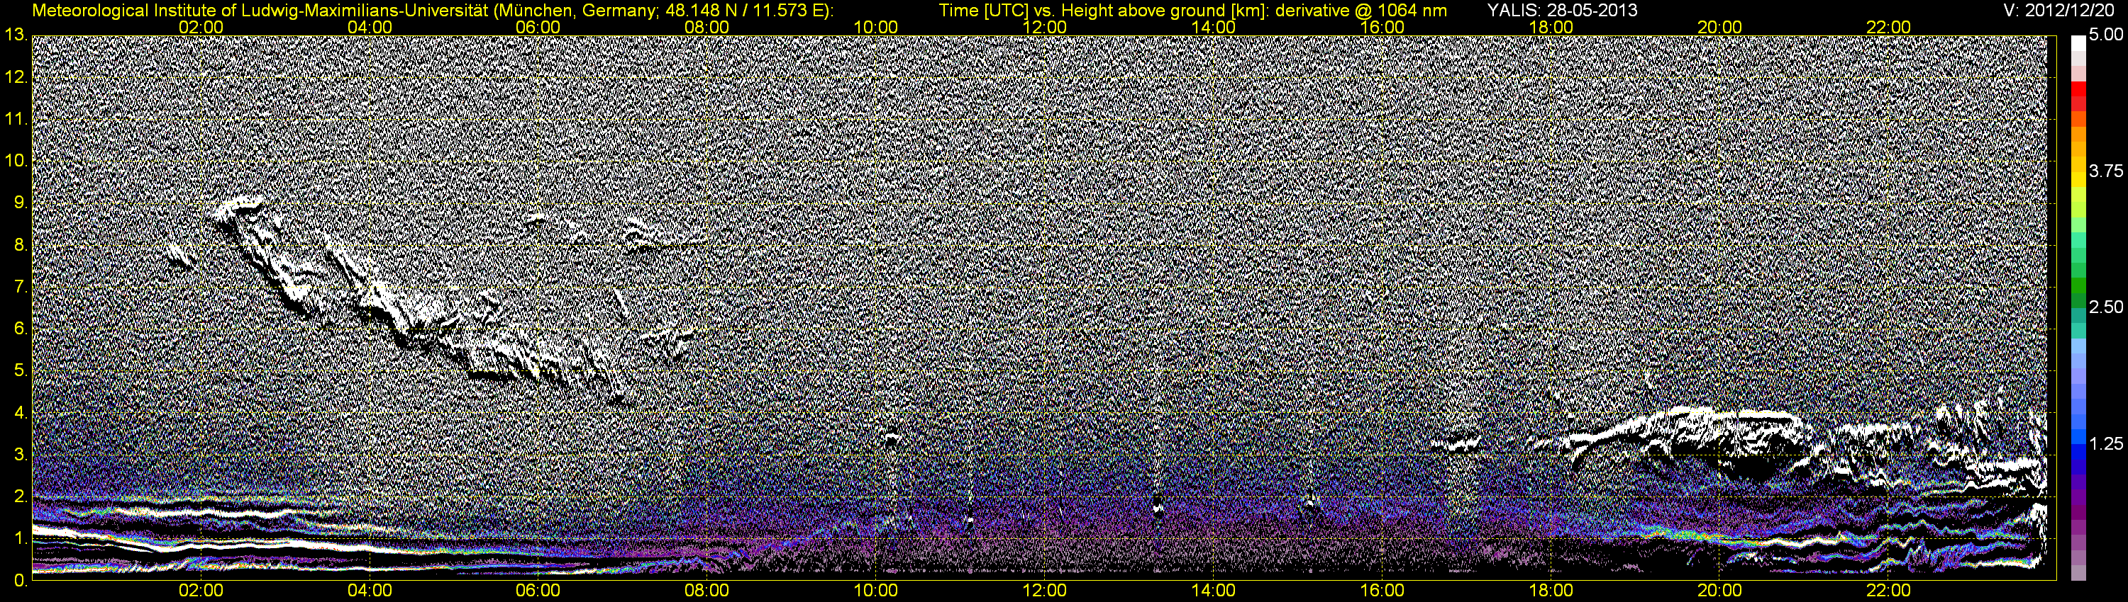Screen dimensions: 2128x602
Task: Click the 6 km height axis label
Action: tap(21, 328)
